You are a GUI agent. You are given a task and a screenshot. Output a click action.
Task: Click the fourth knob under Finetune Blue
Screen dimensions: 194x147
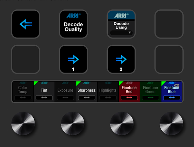coord(171,123)
